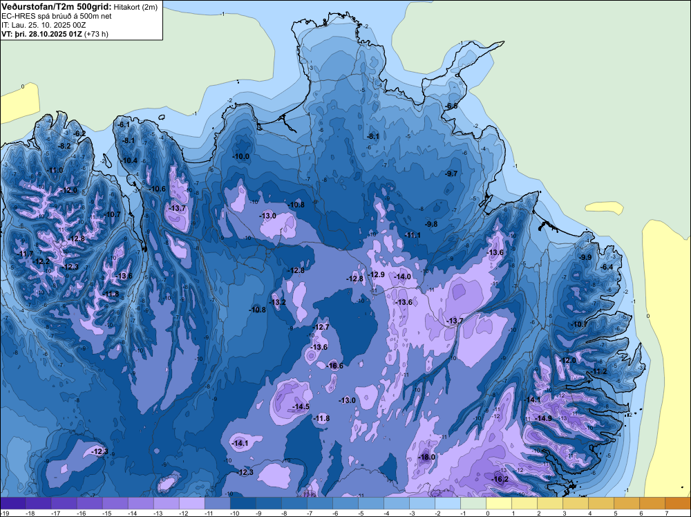Click the -8.2 temperature value on the map

tap(65, 146)
